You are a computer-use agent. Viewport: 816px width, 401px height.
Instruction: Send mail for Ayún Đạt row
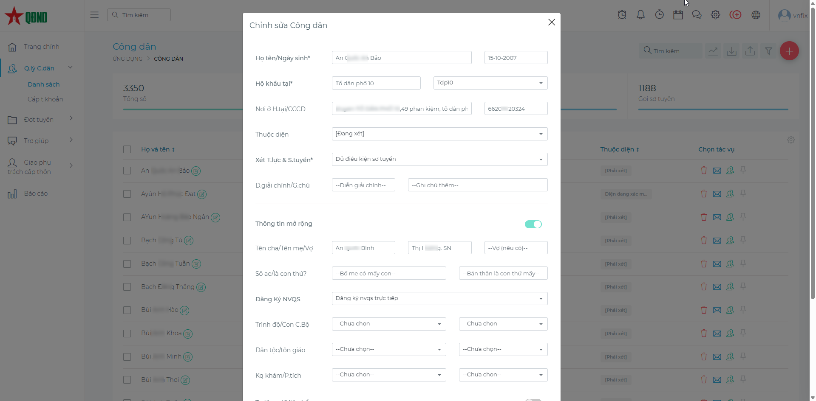[x=717, y=194]
